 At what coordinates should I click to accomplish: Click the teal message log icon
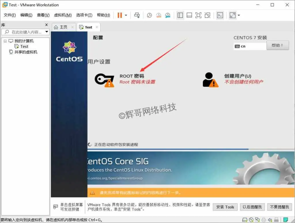coord(285,220)
